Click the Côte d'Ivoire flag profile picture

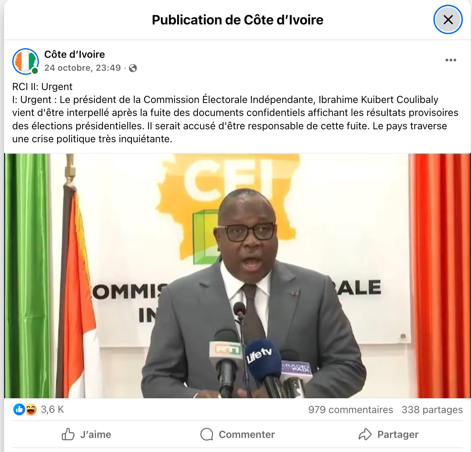(25, 61)
